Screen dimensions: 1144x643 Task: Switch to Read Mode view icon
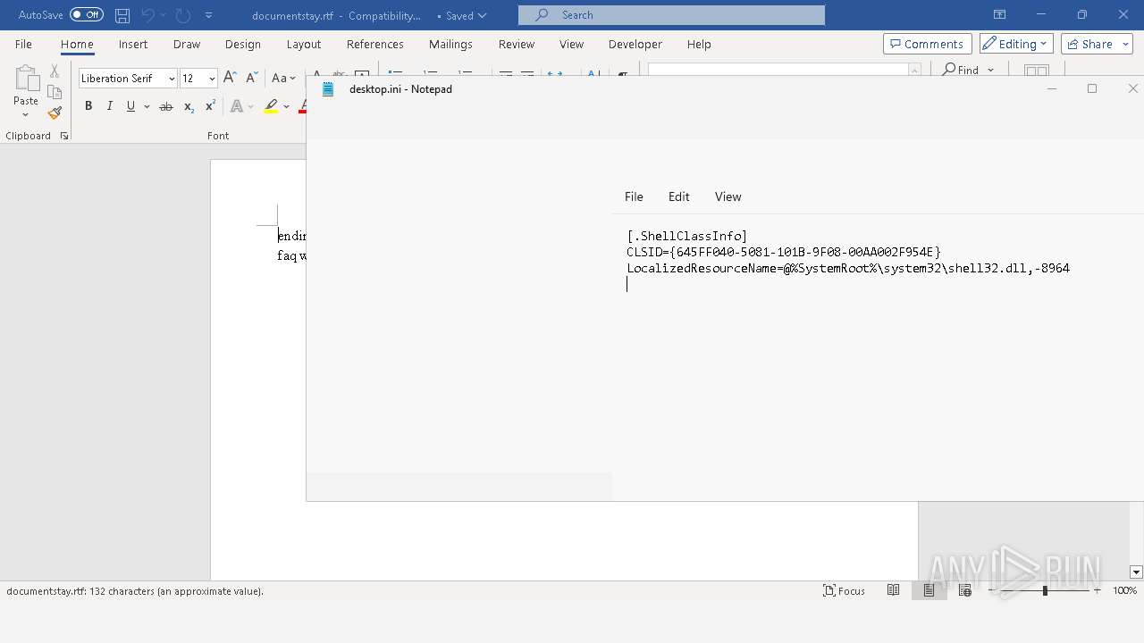(893, 590)
